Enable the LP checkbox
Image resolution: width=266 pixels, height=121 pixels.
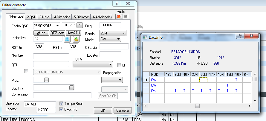pyautogui.click(x=120, y=65)
